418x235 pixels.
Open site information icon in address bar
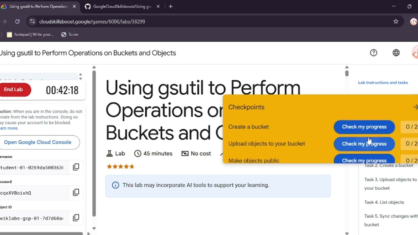[x=32, y=22]
